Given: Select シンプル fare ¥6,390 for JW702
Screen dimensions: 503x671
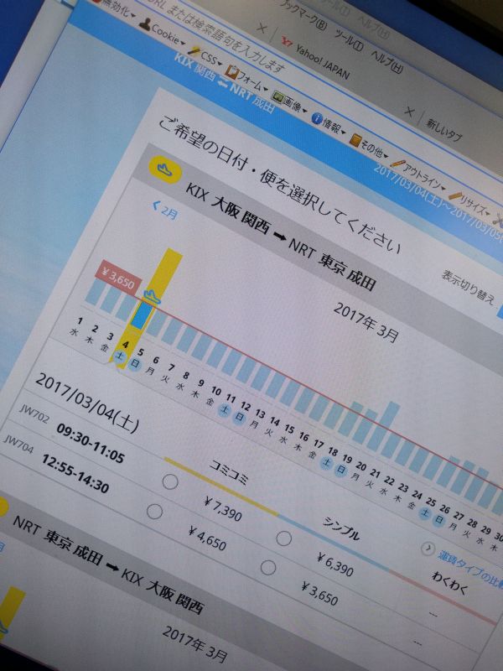Looking at the screenshot, I should [284, 538].
